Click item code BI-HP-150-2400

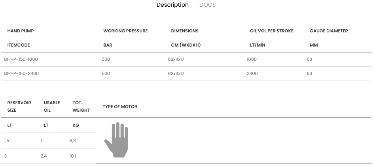21,73
